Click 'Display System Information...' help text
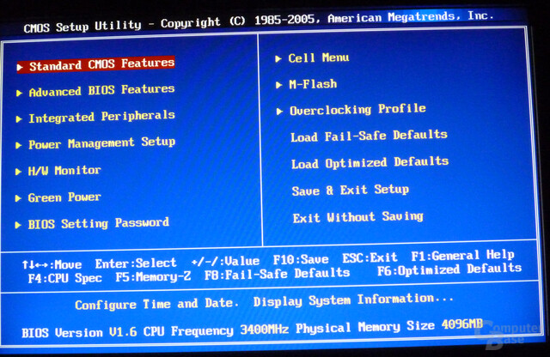550x357 pixels. tap(353, 300)
